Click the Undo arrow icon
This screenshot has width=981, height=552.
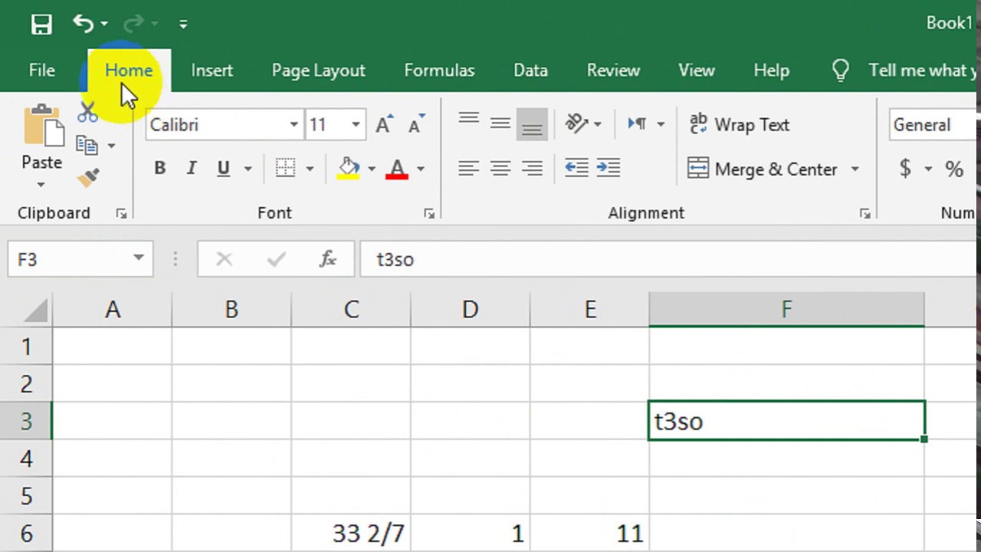tap(83, 23)
